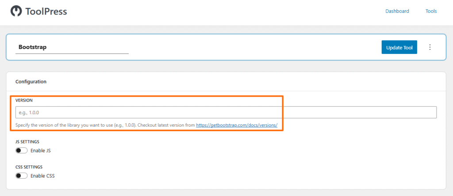Focus the Version input field
This screenshot has height=196, width=453.
pyautogui.click(x=226, y=113)
